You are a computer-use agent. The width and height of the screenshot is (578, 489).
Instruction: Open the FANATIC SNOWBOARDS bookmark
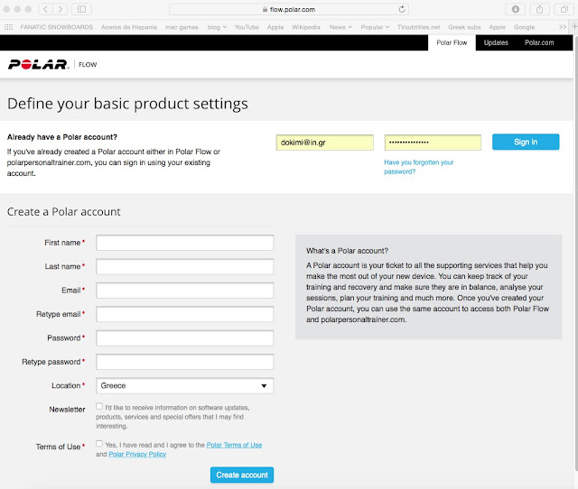(x=56, y=27)
